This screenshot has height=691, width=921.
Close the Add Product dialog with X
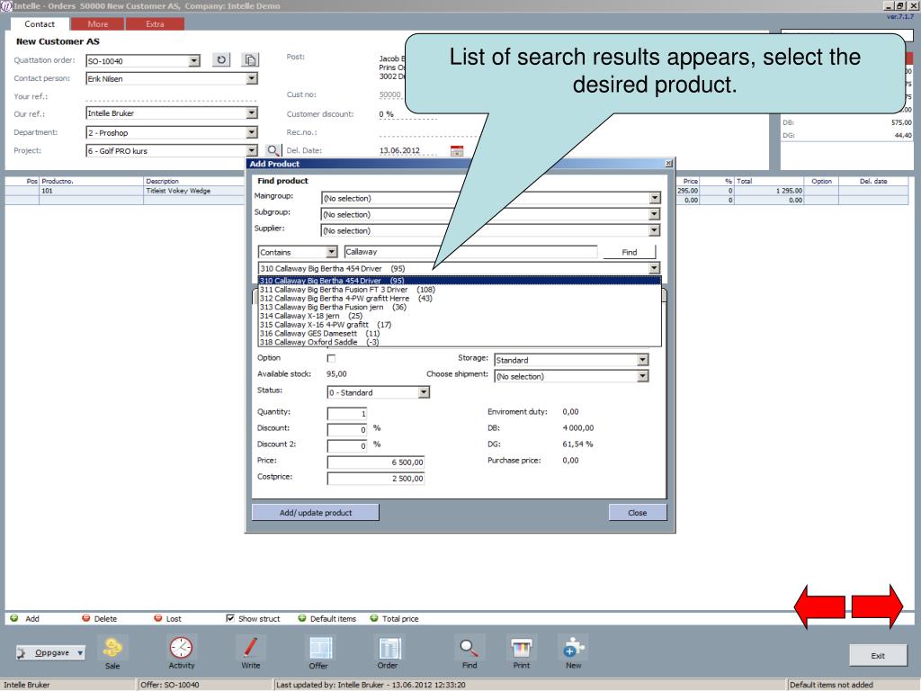(668, 164)
